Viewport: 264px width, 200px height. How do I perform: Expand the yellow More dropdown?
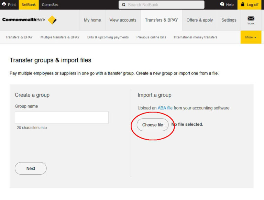[251, 37]
